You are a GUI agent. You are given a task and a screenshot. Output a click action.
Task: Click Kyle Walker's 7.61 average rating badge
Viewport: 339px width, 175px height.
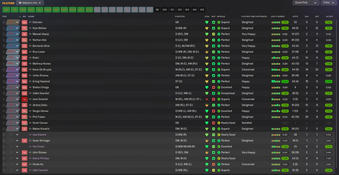328,28
